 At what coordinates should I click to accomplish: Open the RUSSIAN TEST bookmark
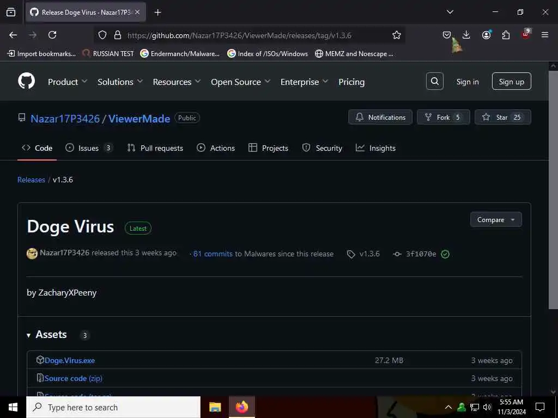coord(108,54)
